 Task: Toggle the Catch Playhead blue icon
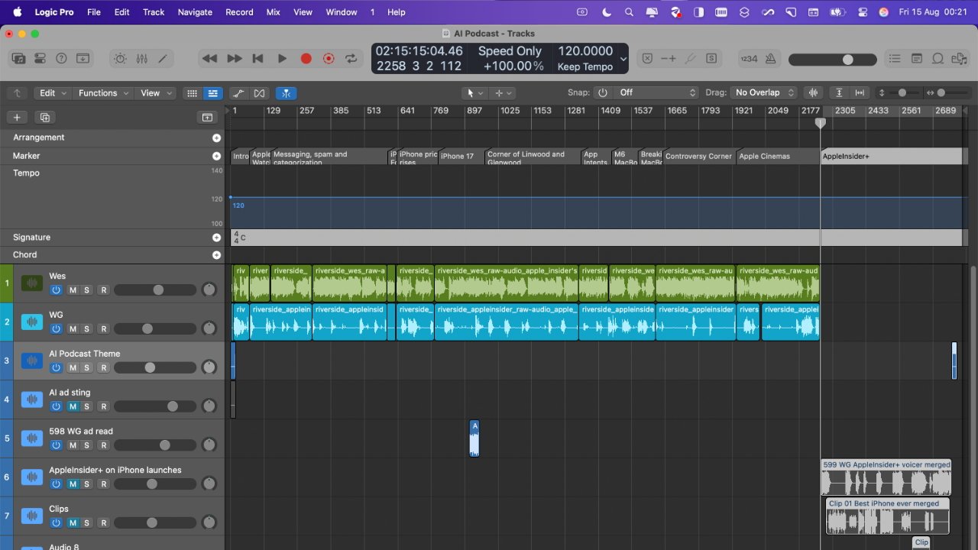[x=286, y=92]
